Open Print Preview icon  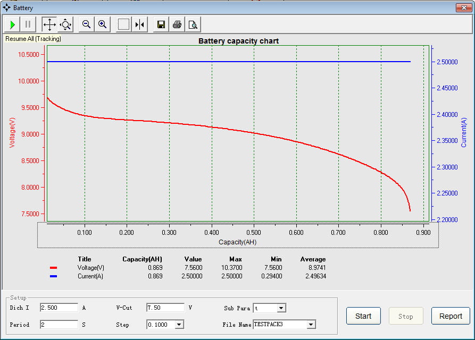point(193,24)
